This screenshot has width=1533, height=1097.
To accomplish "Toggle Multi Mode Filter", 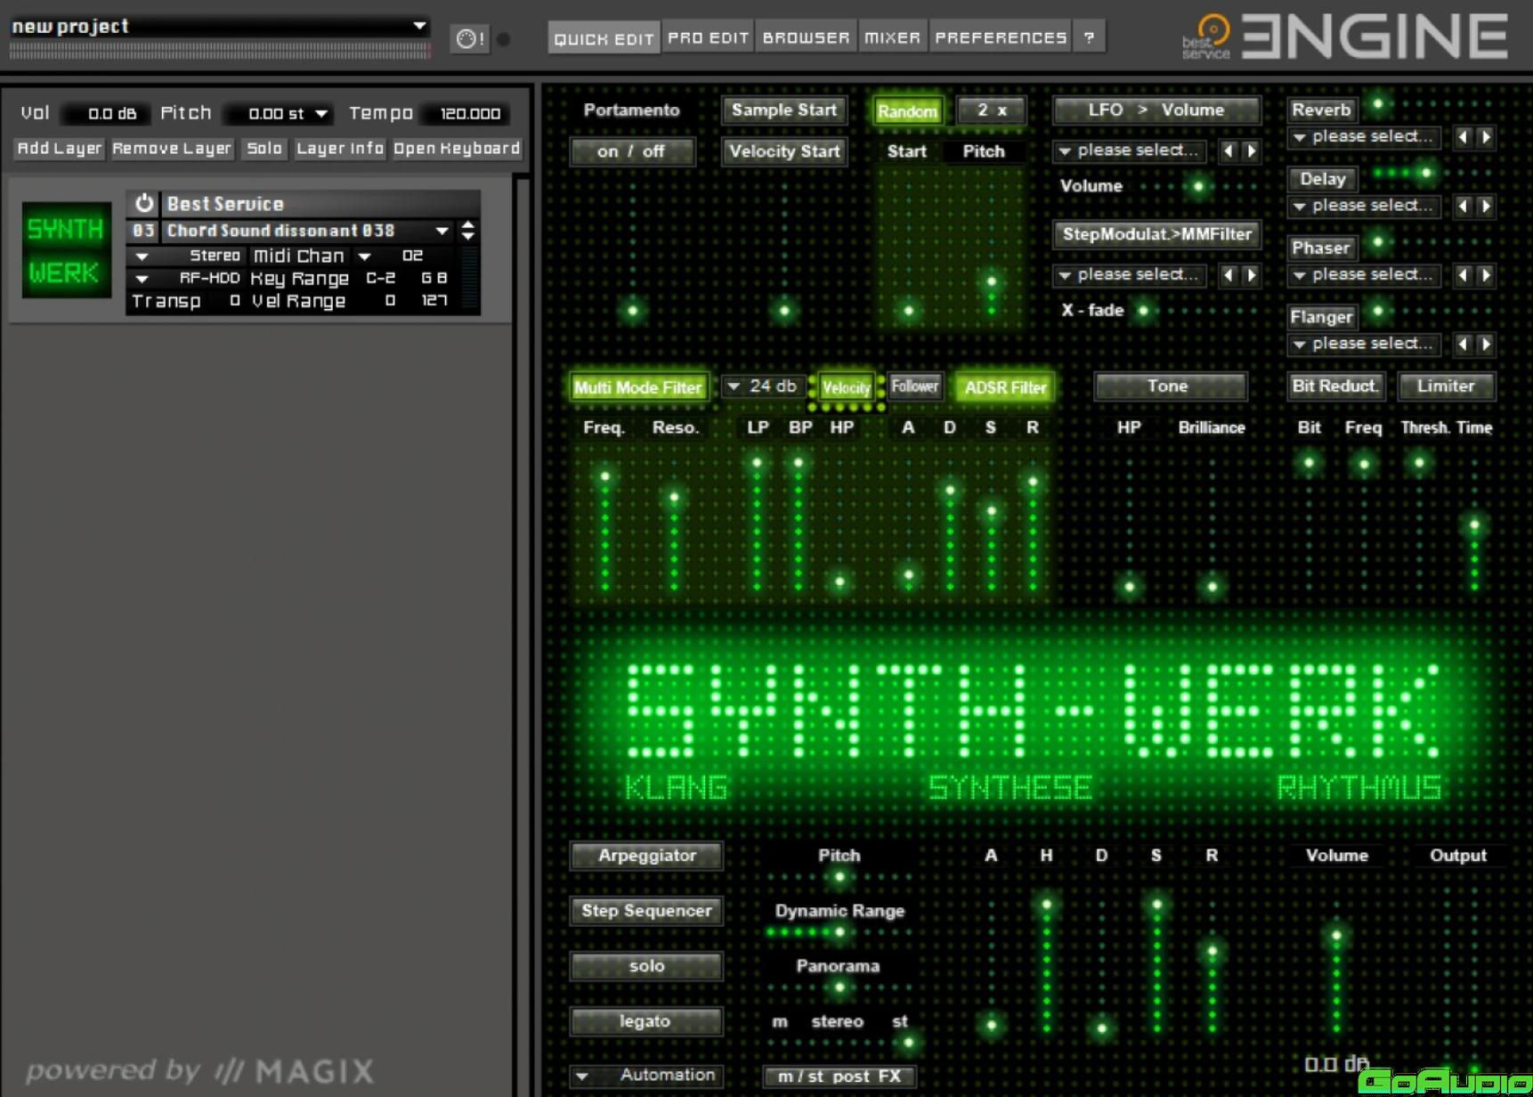I will coord(638,387).
